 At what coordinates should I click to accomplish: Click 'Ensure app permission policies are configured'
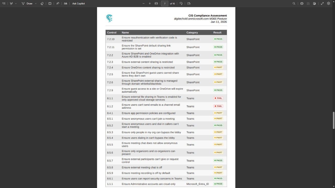[148, 113]
